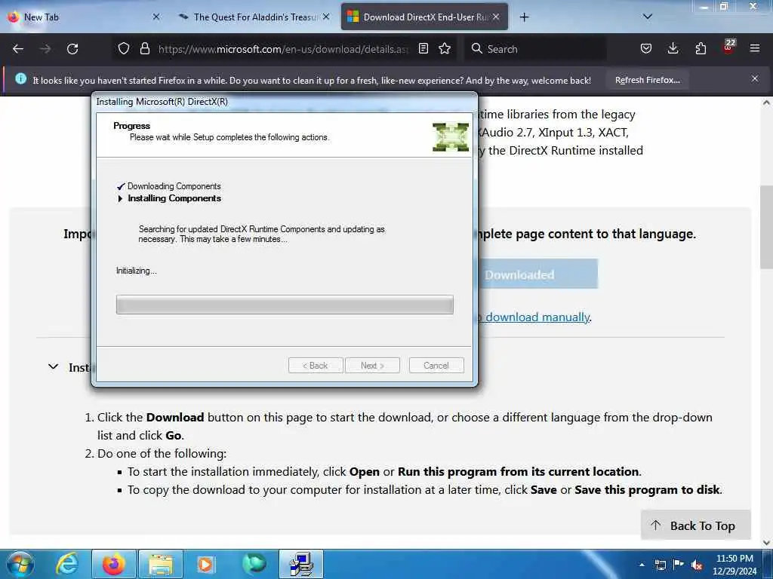Click the installer progress bar
The width and height of the screenshot is (773, 579).
(285, 305)
